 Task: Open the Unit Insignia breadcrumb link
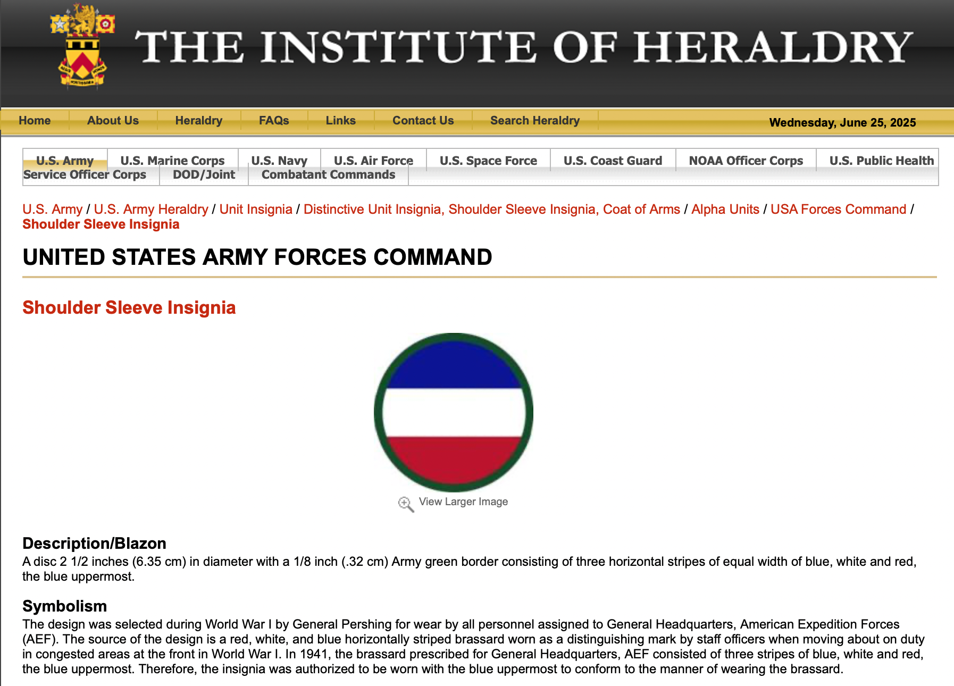pos(256,209)
